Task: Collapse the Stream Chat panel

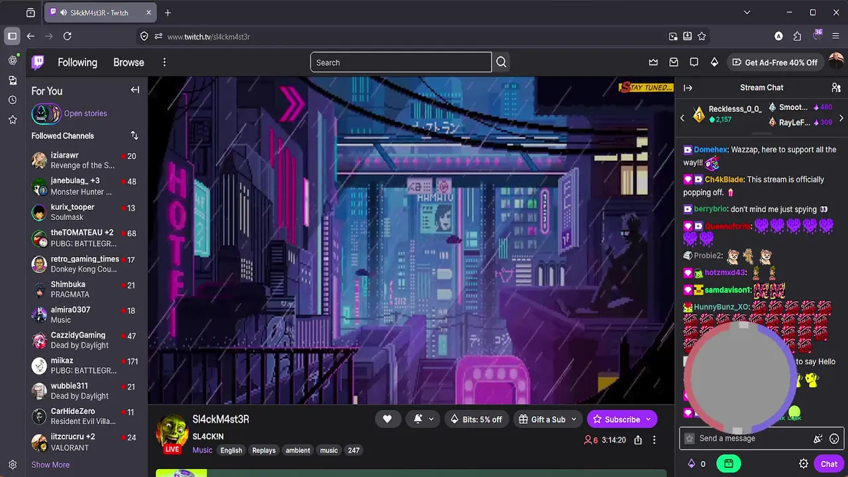Action: pyautogui.click(x=688, y=87)
